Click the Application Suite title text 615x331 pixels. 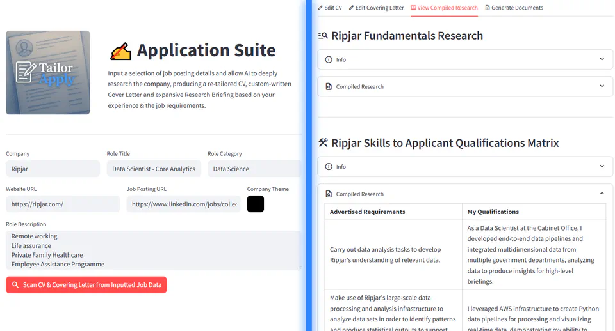[206, 50]
